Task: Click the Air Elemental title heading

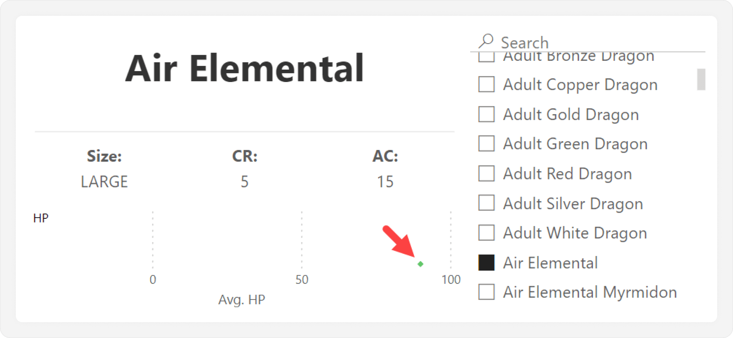Action: (244, 68)
